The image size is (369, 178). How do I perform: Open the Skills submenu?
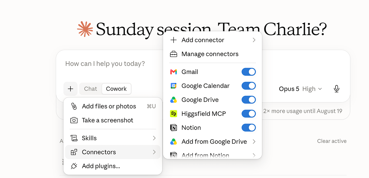pyautogui.click(x=113, y=138)
